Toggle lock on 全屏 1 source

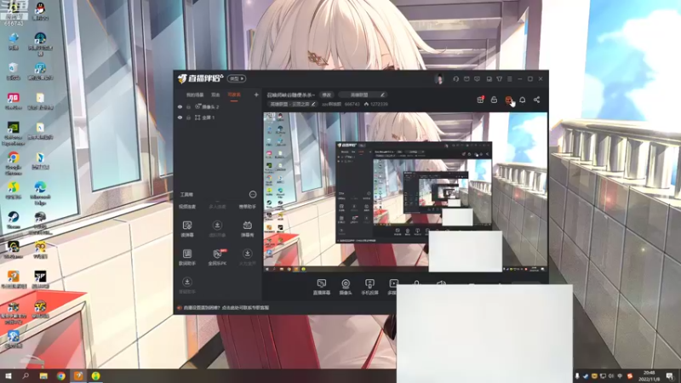tap(188, 117)
